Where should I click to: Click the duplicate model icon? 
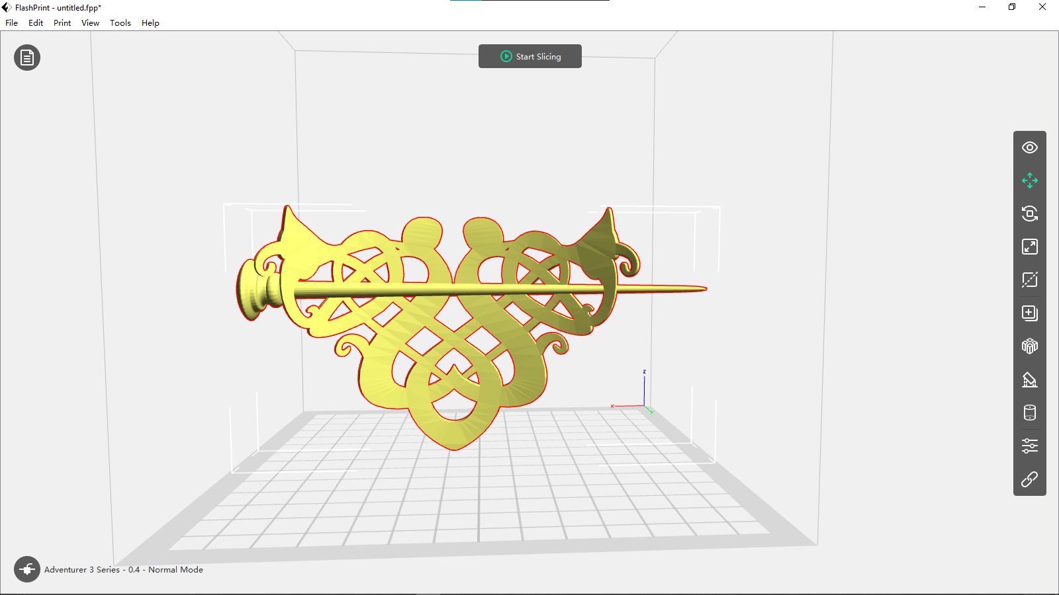coord(1030,313)
